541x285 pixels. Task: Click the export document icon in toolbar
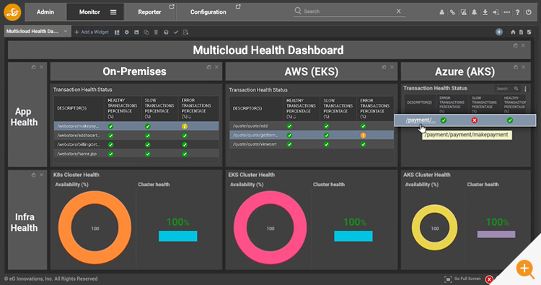pos(185,32)
